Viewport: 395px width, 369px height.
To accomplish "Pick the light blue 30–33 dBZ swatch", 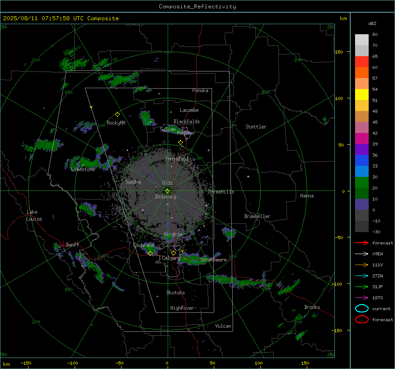I will [x=362, y=171].
